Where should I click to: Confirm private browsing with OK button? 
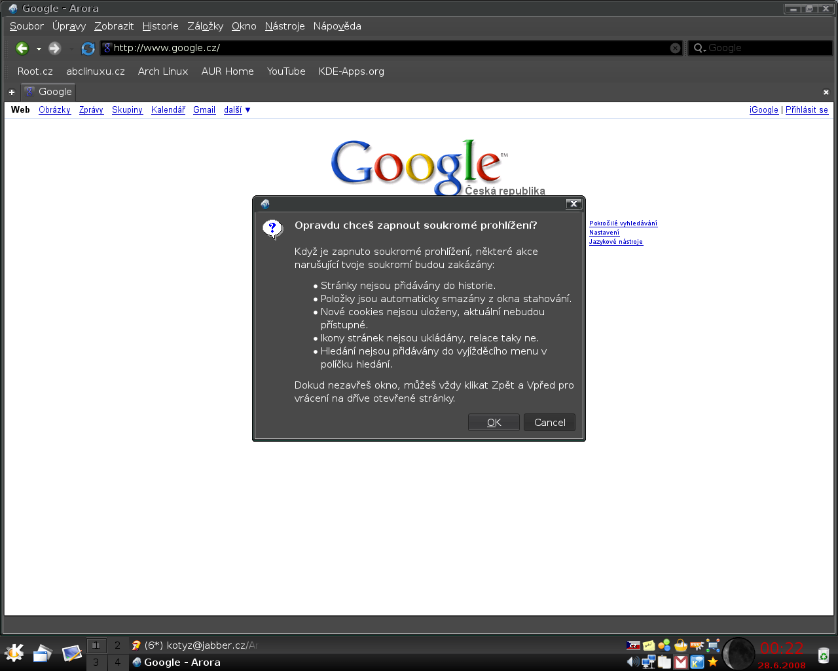point(494,423)
